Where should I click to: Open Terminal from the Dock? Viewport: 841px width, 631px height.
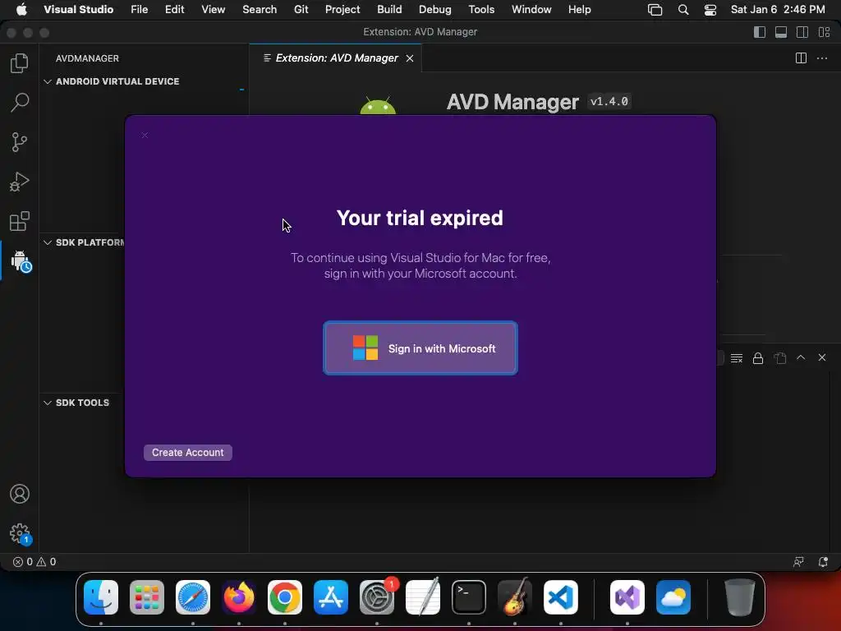(x=469, y=597)
